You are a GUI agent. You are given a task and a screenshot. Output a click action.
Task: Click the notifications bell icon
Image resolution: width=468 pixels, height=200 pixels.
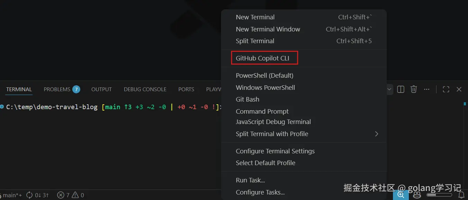(x=461, y=195)
